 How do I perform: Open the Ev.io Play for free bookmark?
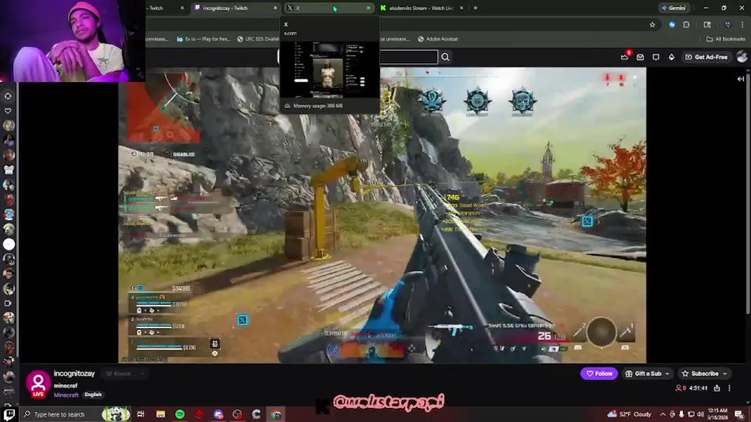pos(203,39)
